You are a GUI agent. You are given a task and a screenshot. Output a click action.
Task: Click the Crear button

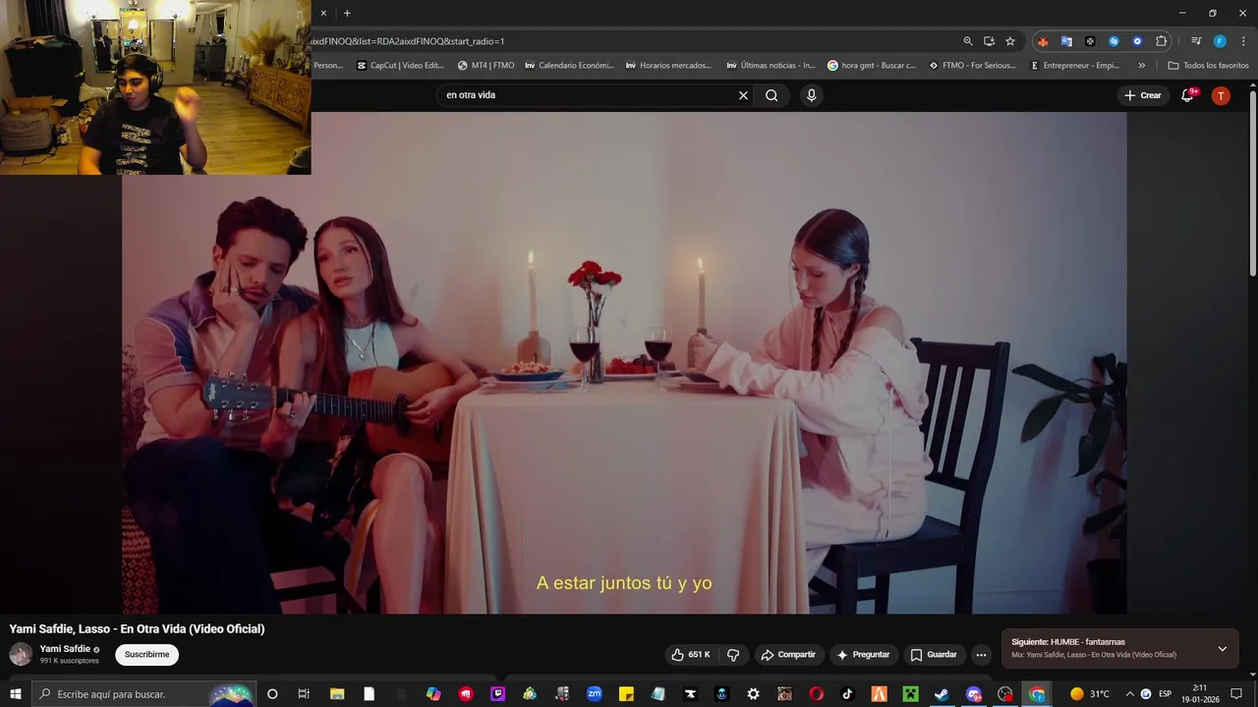[1143, 95]
